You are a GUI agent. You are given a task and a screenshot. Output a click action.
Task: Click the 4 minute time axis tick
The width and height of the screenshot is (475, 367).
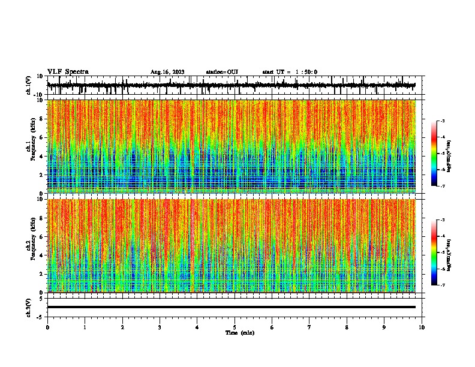click(197, 327)
